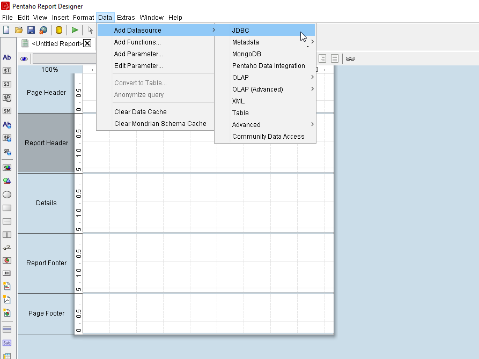This screenshot has height=359, width=479.
Task: Create a new report with the blank page icon
Action: [6, 30]
